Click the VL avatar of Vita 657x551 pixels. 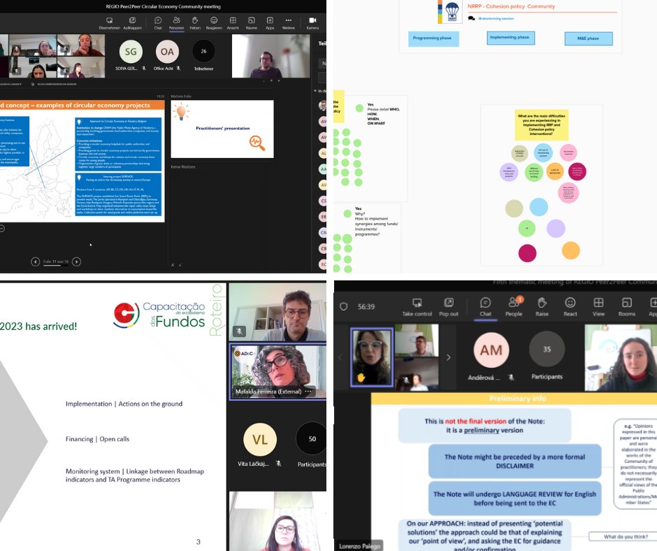[260, 439]
